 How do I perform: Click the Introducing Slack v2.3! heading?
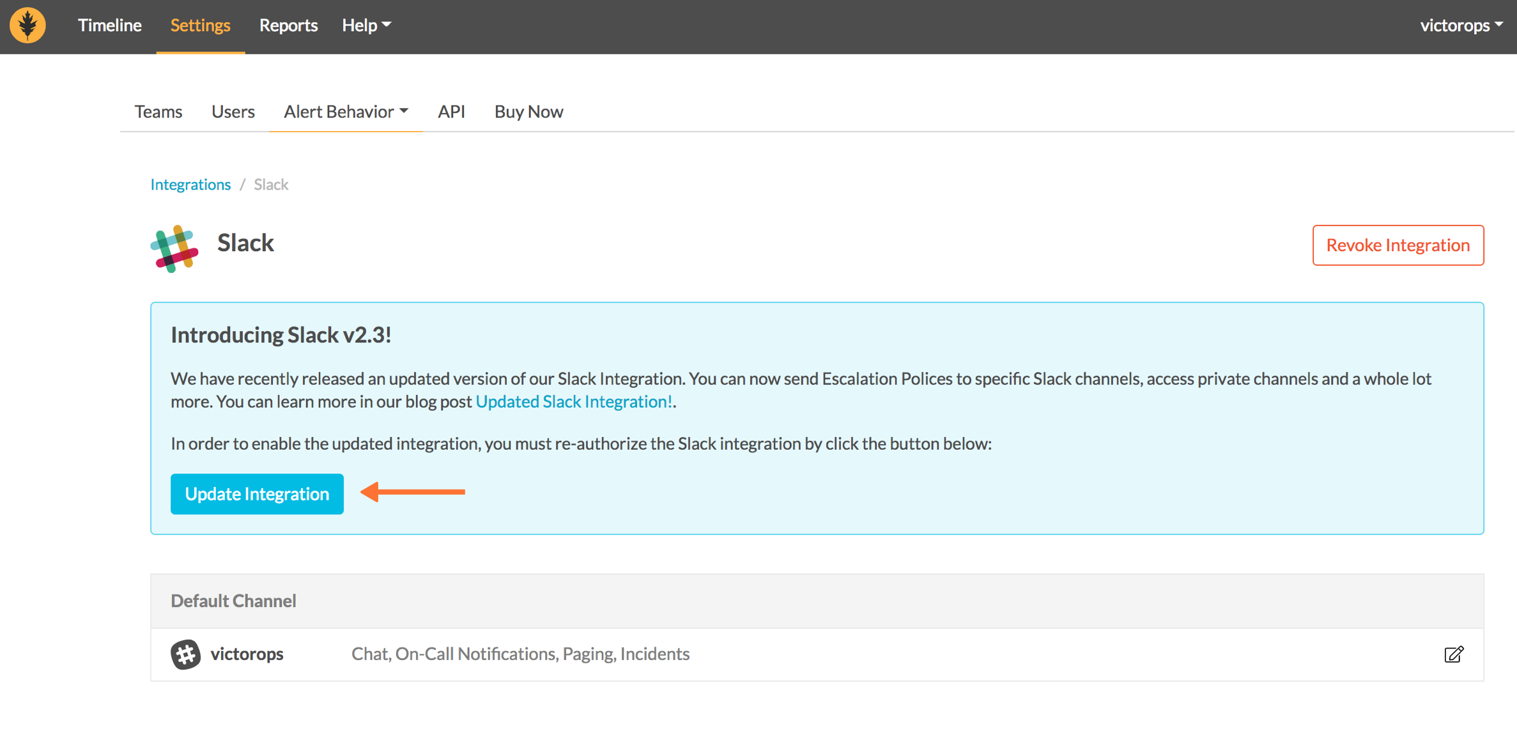coord(281,335)
